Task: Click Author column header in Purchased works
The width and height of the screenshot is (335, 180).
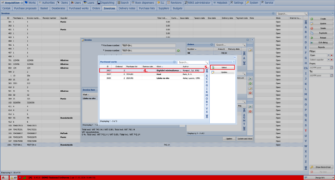Action: pos(193,66)
